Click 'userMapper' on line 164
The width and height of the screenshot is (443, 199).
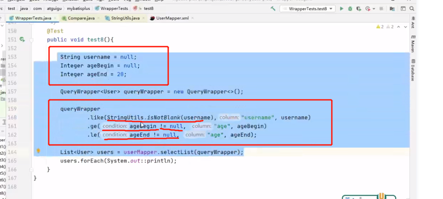point(140,152)
